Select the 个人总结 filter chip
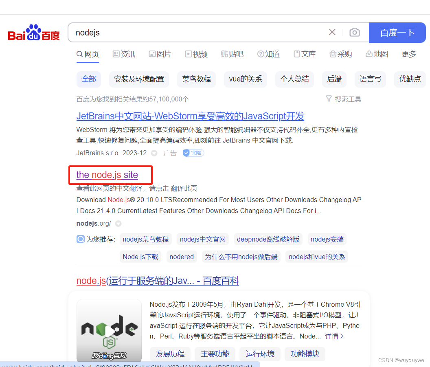 pos(294,79)
